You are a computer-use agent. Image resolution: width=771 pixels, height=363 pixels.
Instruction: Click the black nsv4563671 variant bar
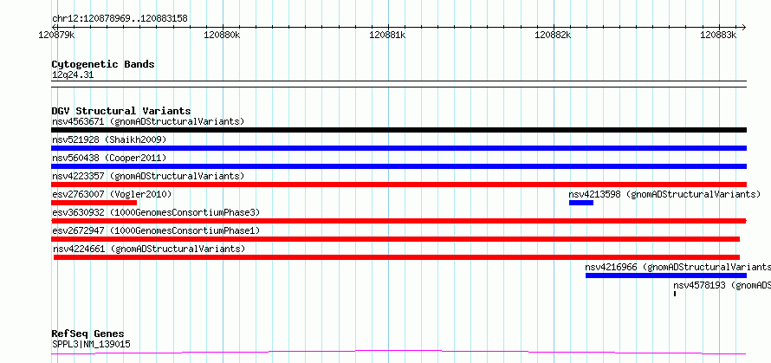point(398,130)
